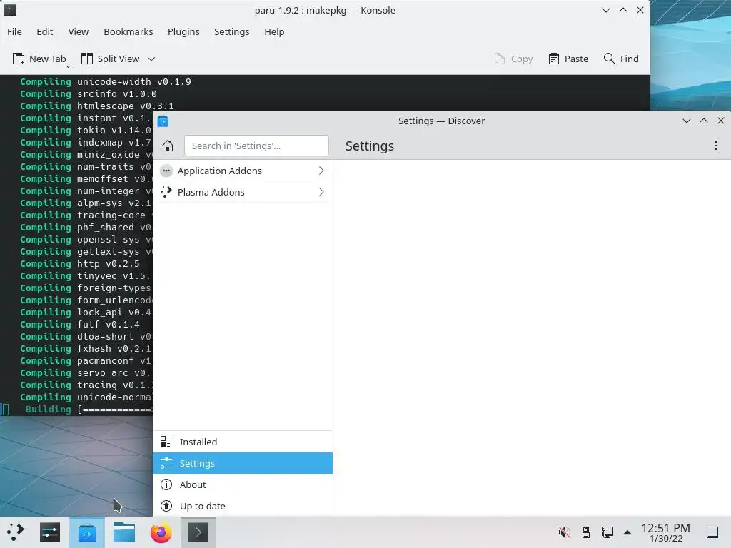Open the Konsole Plugins menu
The image size is (731, 548).
click(183, 31)
